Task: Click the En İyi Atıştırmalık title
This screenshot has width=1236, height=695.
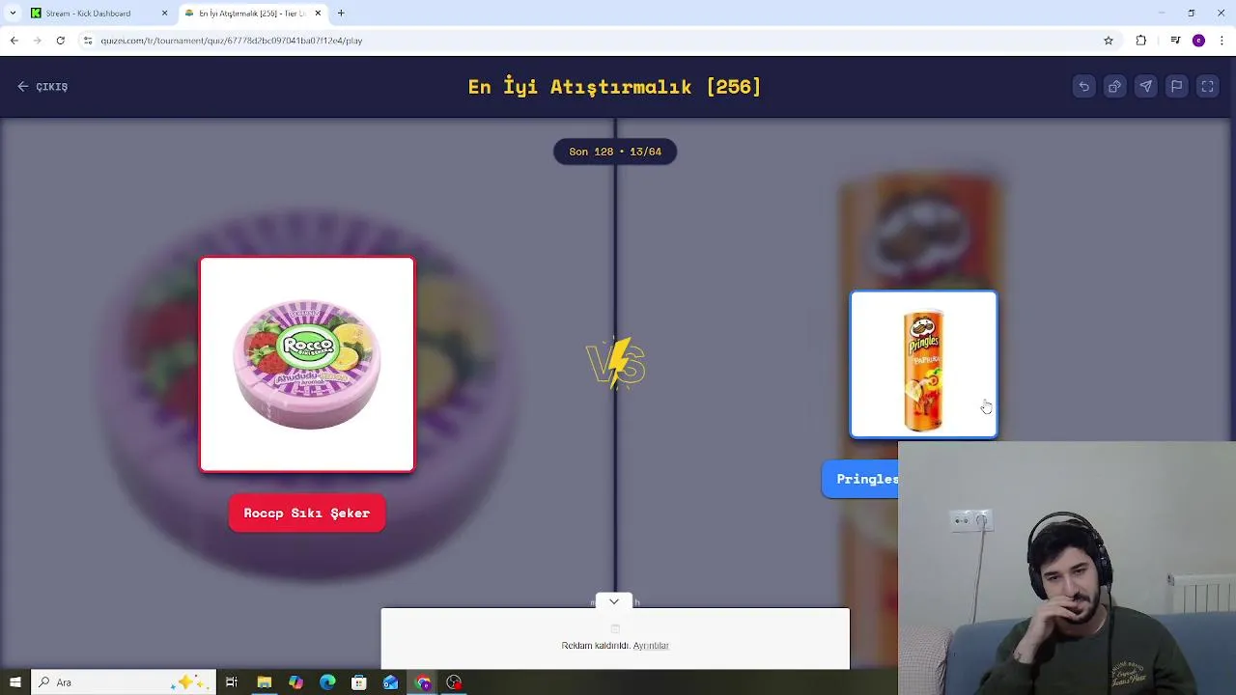Action: tap(615, 87)
